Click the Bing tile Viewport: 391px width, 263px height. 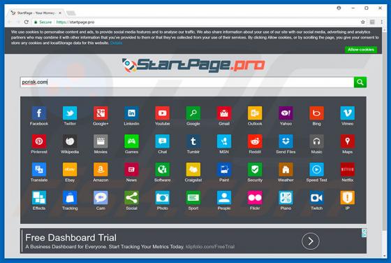point(317,113)
